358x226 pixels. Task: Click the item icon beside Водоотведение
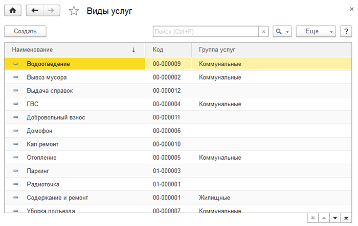tap(16, 64)
